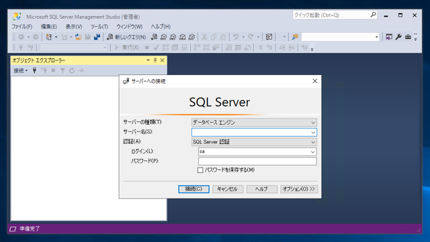Close the オブジェクト エクスプローラー panel
The height and width of the screenshot is (242, 430).
[163, 60]
